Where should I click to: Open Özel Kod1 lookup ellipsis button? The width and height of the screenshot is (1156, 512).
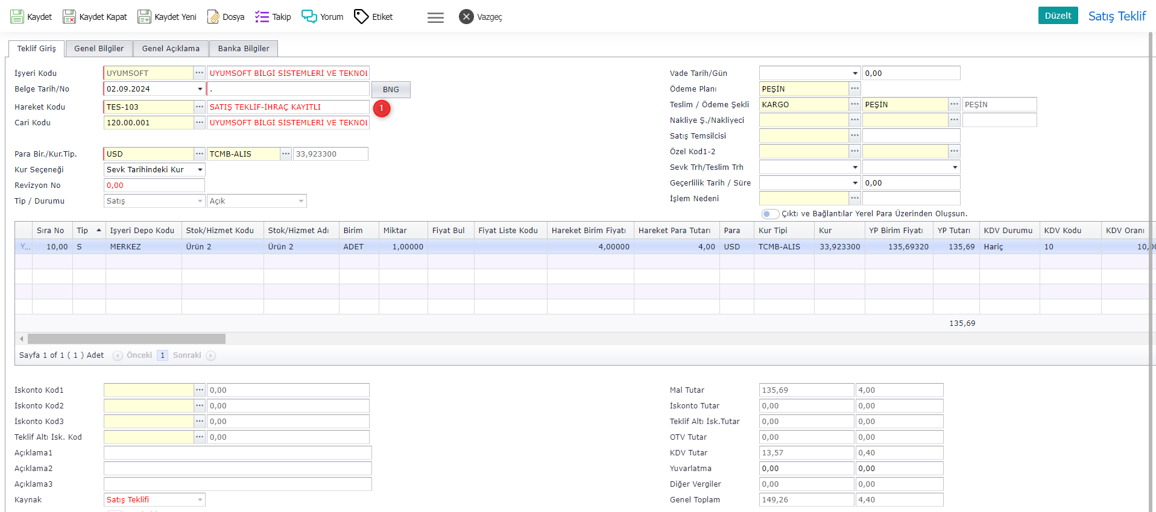click(x=854, y=151)
